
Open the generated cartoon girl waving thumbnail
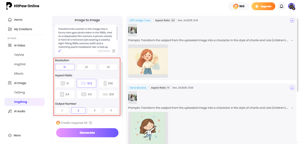click(148, 61)
